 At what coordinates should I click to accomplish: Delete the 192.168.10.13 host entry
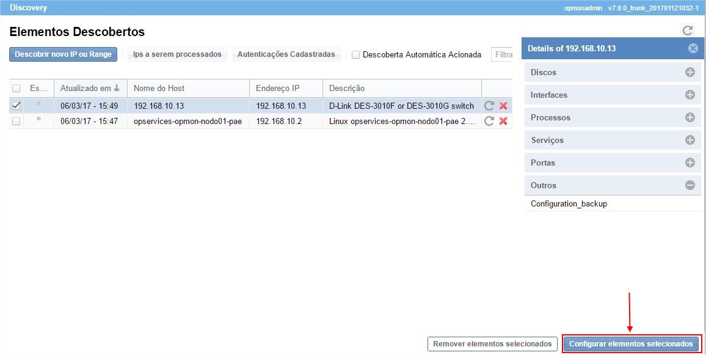503,106
